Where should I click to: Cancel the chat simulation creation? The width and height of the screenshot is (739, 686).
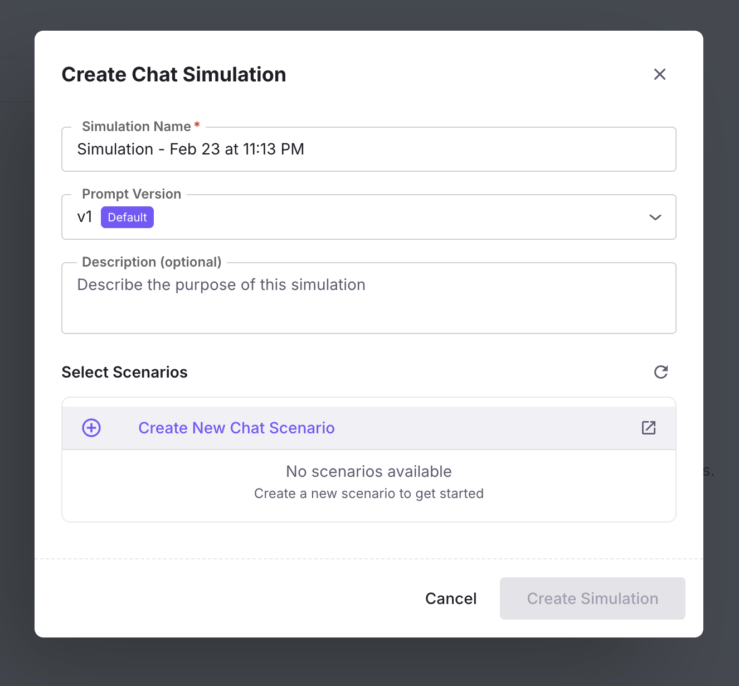[x=451, y=598]
